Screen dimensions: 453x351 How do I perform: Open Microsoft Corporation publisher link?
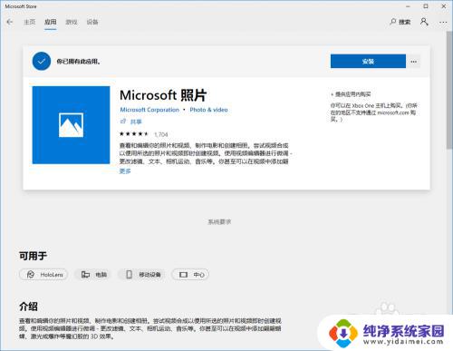tap(149, 110)
